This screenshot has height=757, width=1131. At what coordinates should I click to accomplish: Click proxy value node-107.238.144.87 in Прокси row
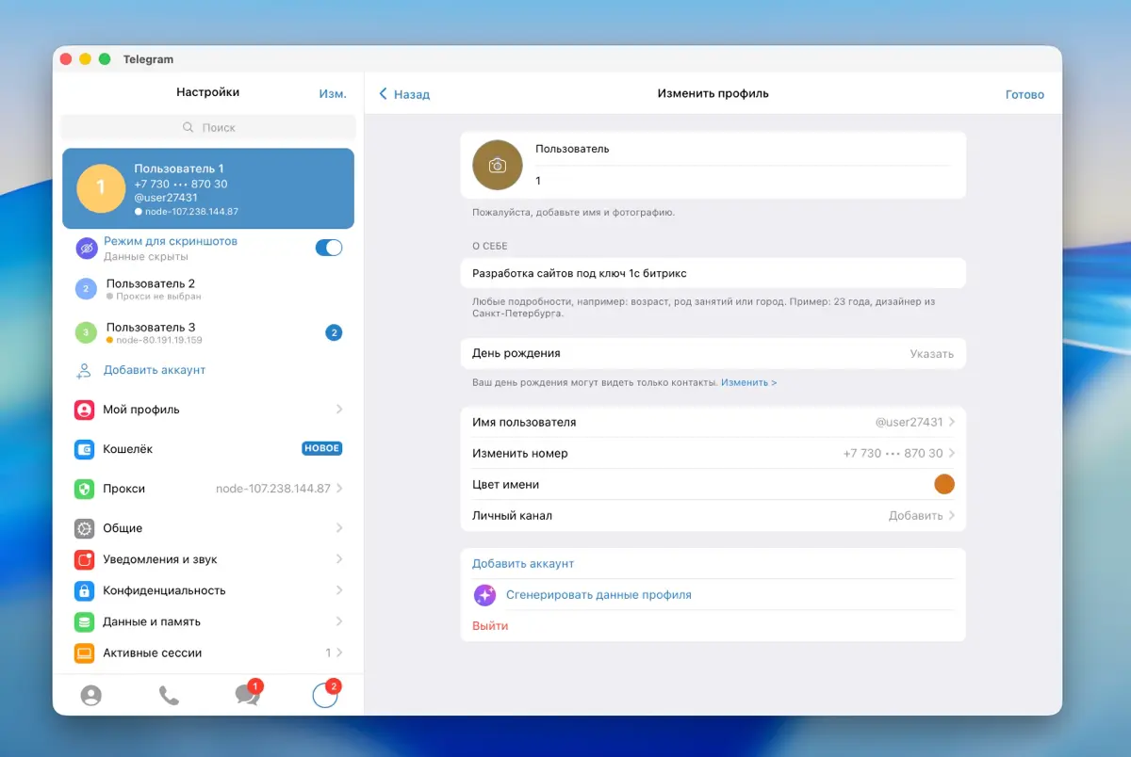tap(273, 489)
